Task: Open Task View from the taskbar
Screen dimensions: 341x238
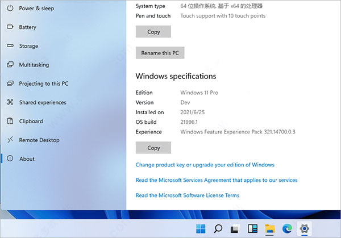Action: (235, 229)
